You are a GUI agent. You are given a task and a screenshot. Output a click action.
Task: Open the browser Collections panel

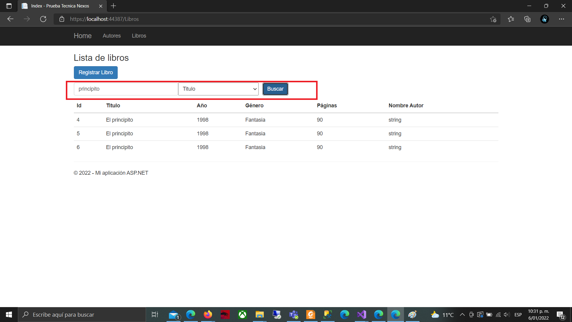pos(527,19)
